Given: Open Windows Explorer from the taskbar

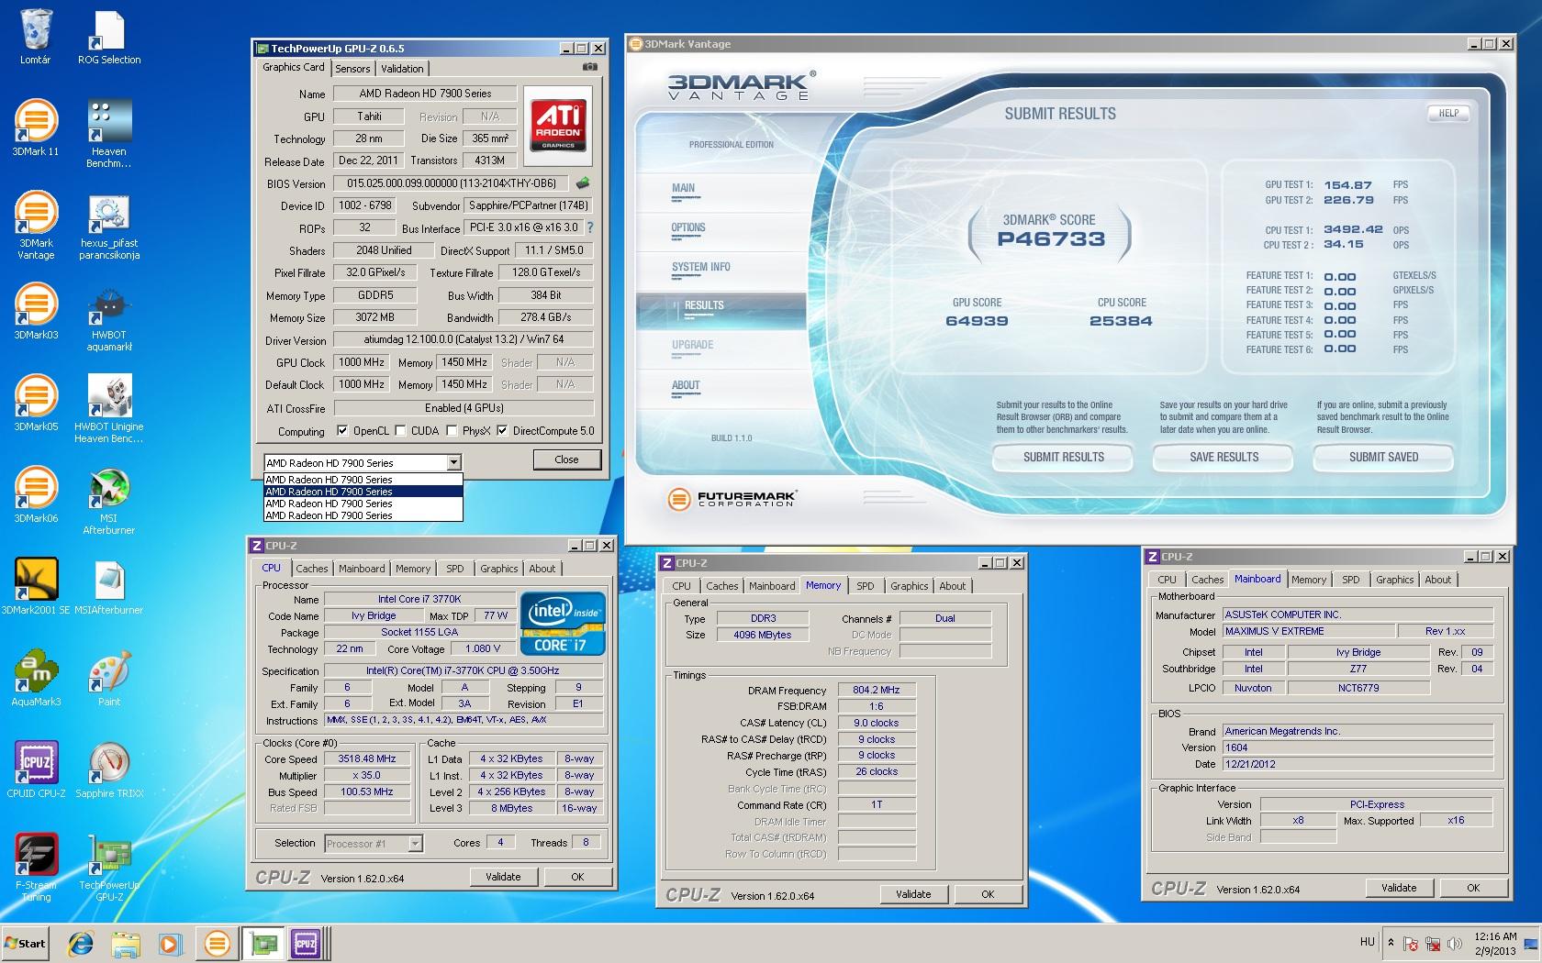Looking at the screenshot, I should 126,943.
